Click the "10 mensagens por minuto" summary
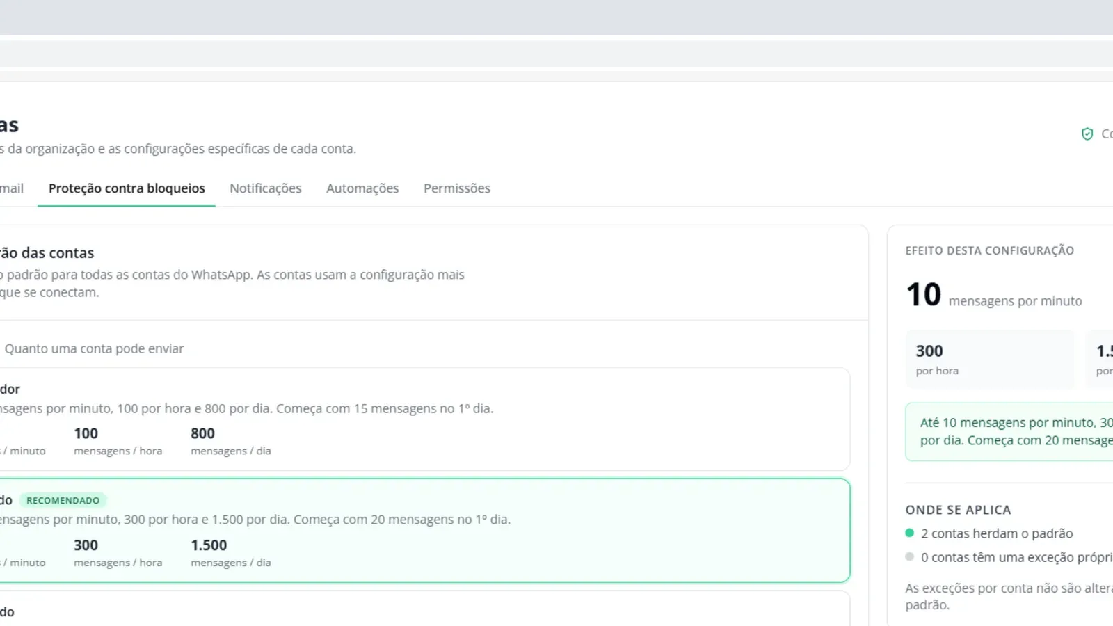This screenshot has width=1113, height=626. [x=994, y=295]
